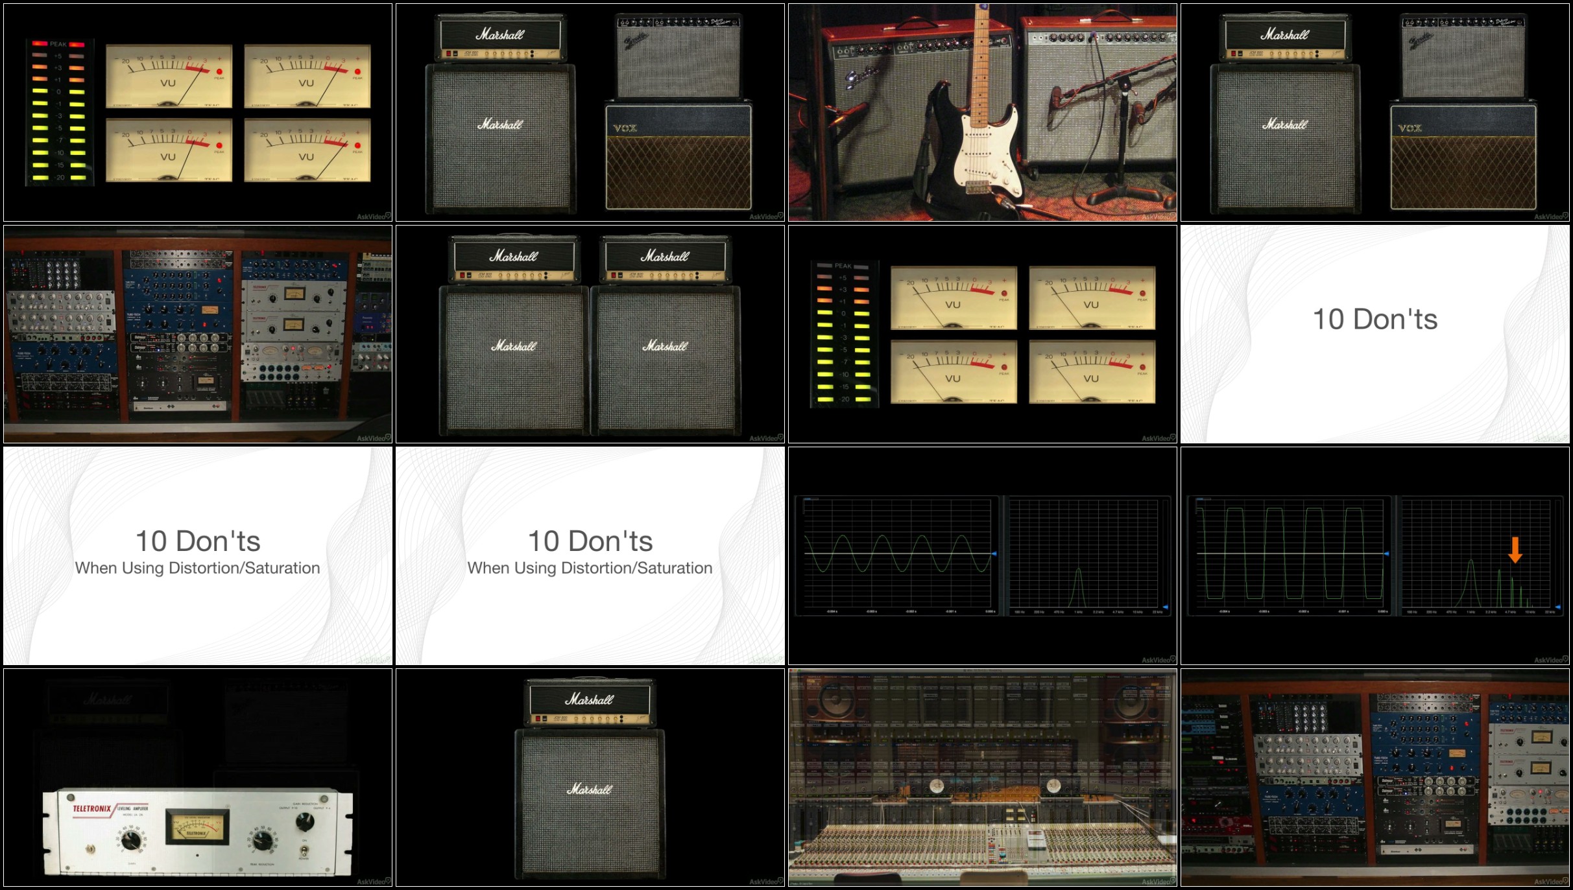Open the clipped waveform thumbnail with orange arrow
The height and width of the screenshot is (890, 1573).
click(1375, 556)
